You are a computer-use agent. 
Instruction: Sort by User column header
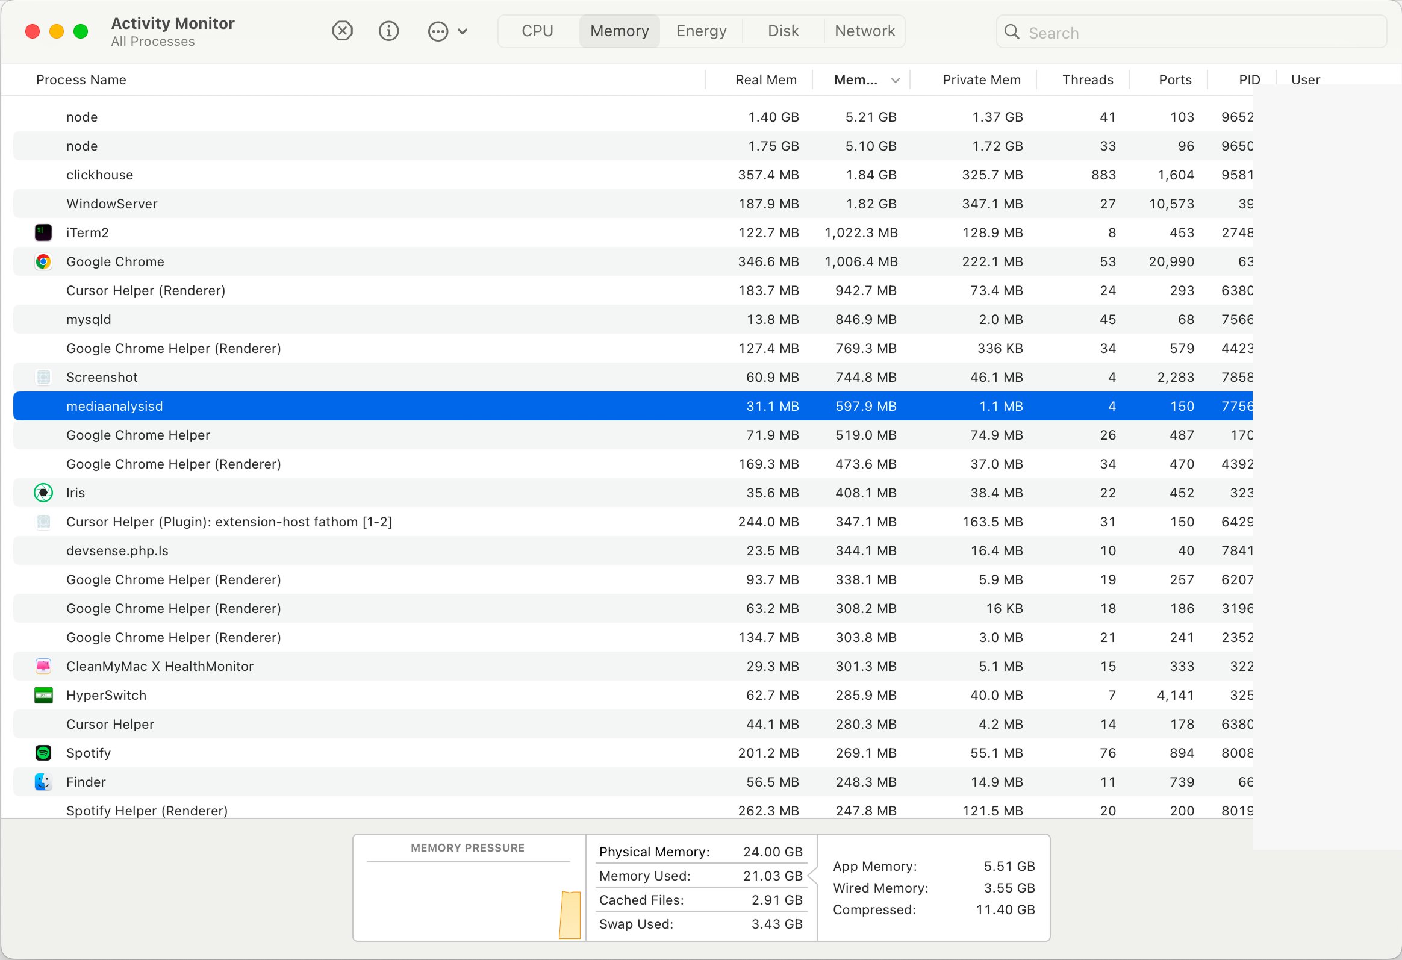pos(1306,79)
